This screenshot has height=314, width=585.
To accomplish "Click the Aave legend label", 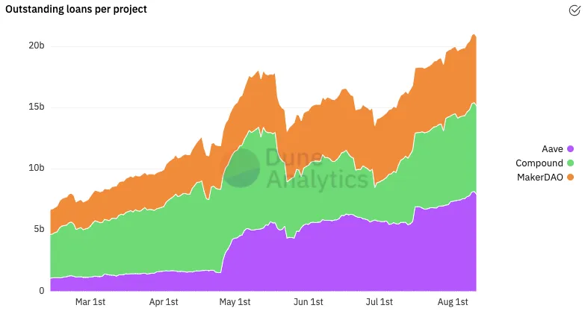I will coord(552,149).
